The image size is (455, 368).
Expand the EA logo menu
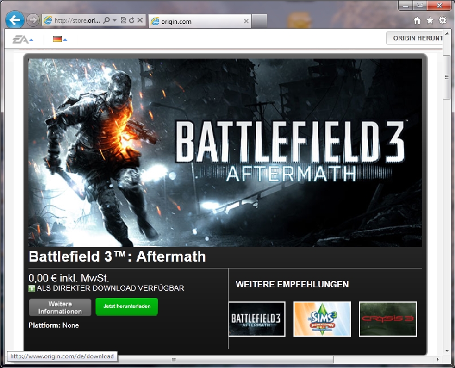point(23,39)
